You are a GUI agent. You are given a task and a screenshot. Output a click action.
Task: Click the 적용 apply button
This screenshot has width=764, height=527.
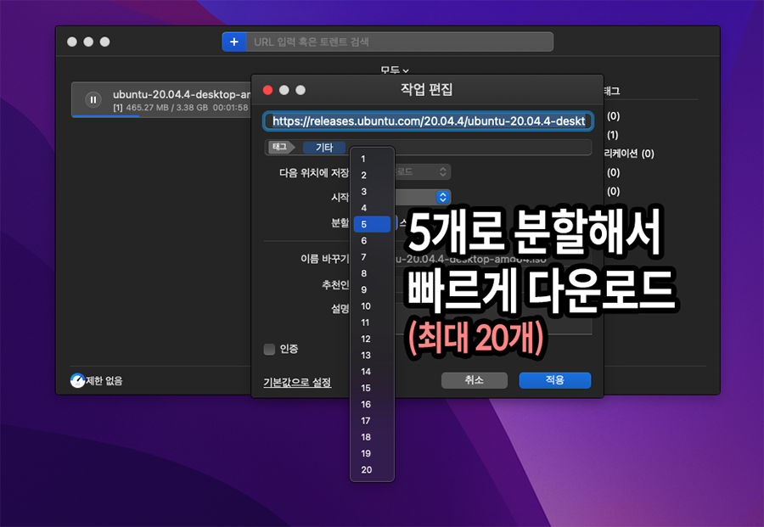pos(555,380)
